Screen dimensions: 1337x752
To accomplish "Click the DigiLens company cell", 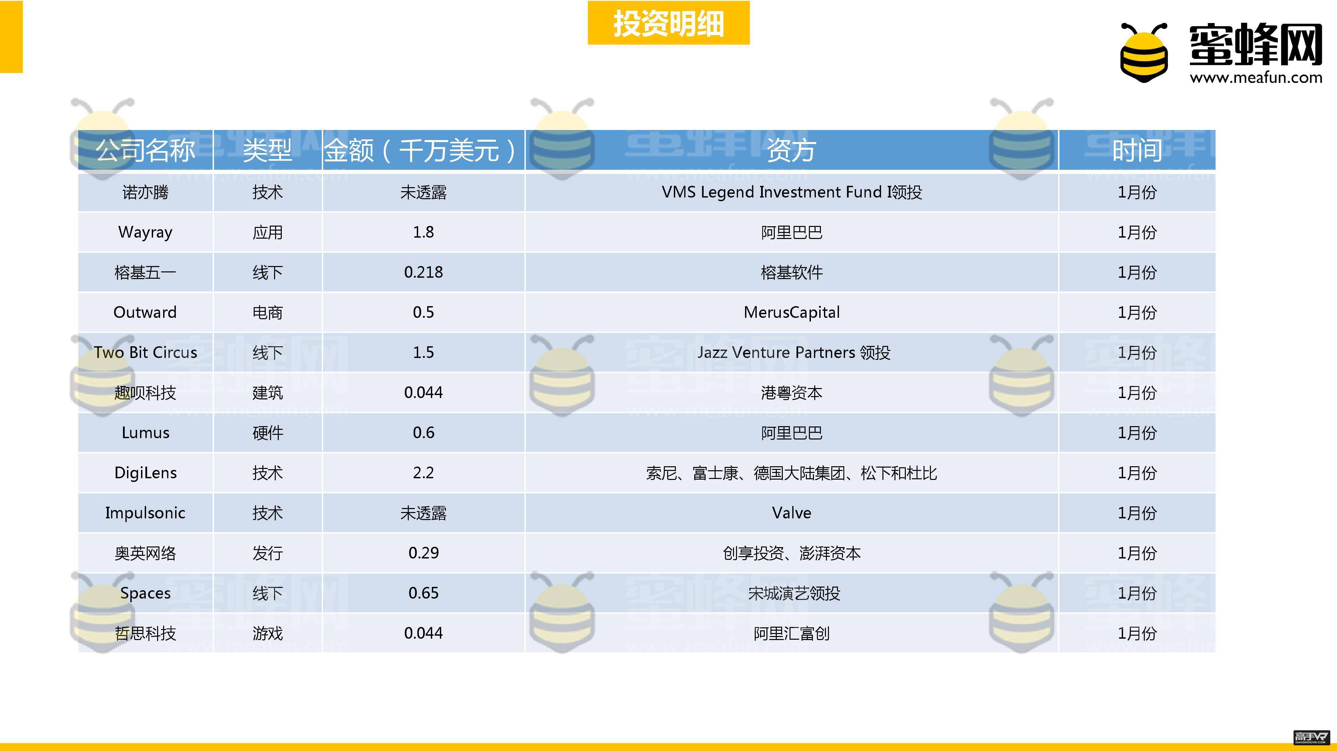I will pyautogui.click(x=145, y=473).
